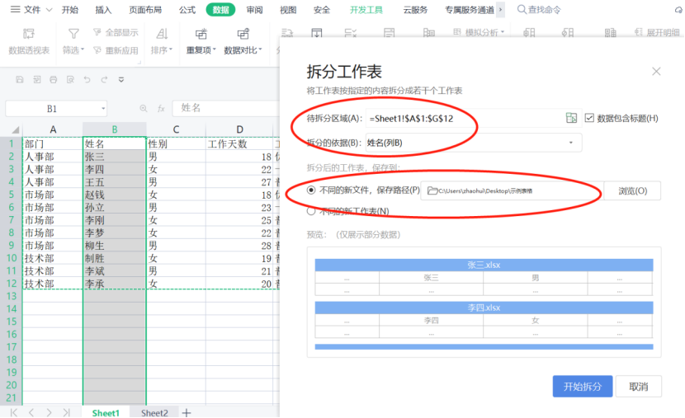
Task: Click the range selector icon in 待拆分区域
Action: point(571,118)
